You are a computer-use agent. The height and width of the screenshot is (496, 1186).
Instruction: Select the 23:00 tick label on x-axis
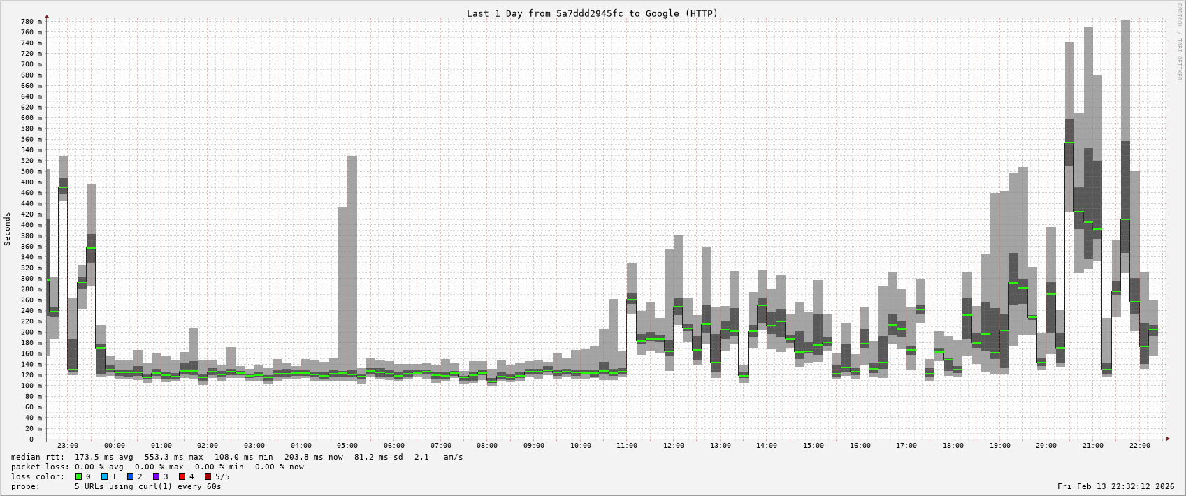coord(68,446)
